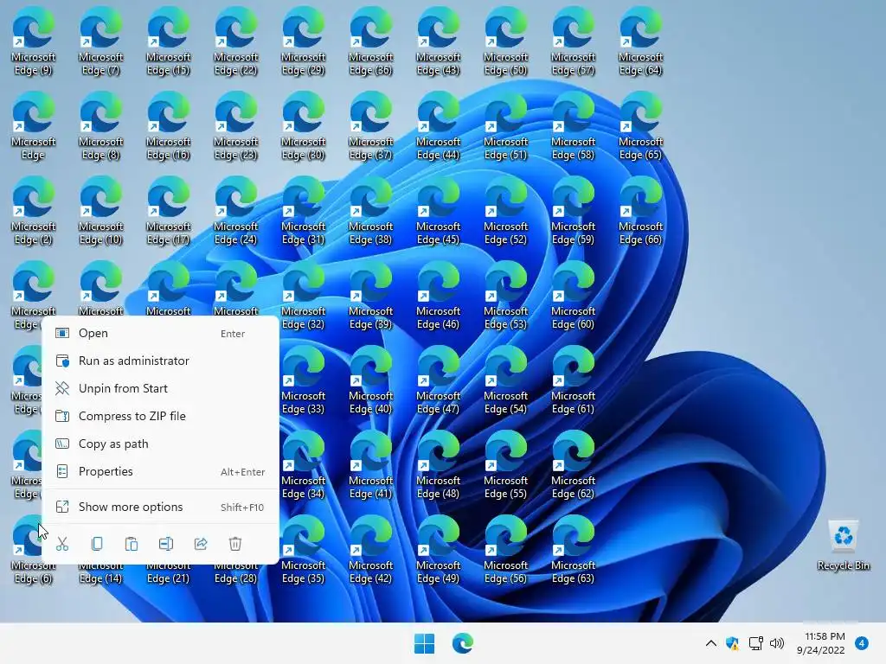Image resolution: width=886 pixels, height=664 pixels.
Task: Select the Microsoft Edge (17) shortcut
Action: (169, 211)
